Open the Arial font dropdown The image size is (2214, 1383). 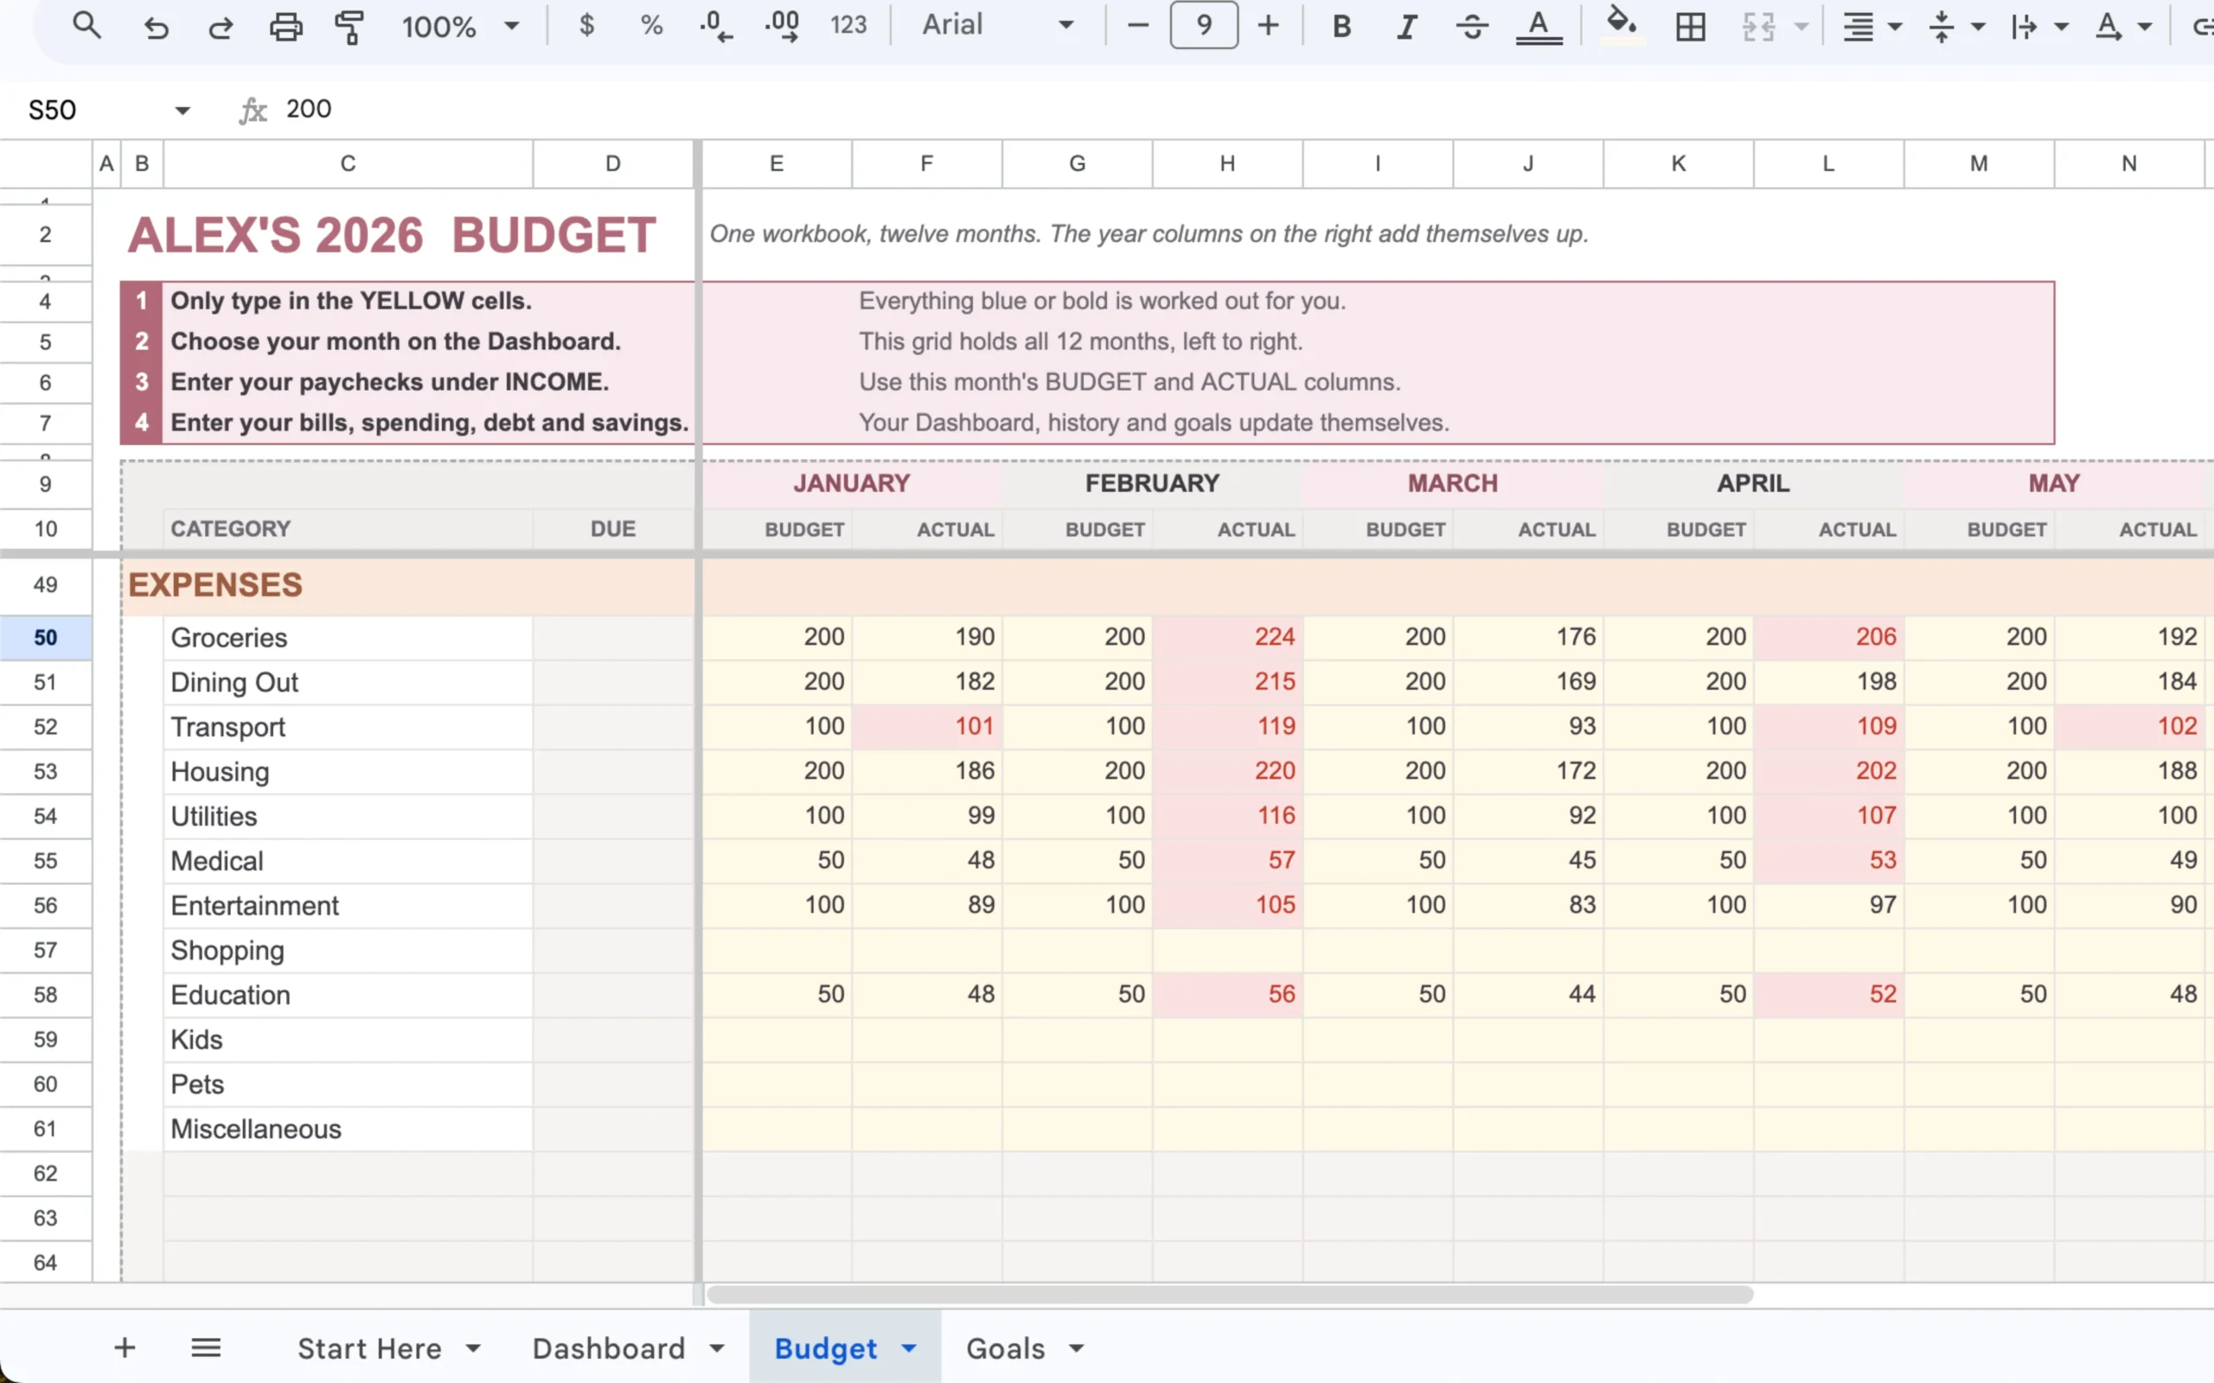point(997,25)
